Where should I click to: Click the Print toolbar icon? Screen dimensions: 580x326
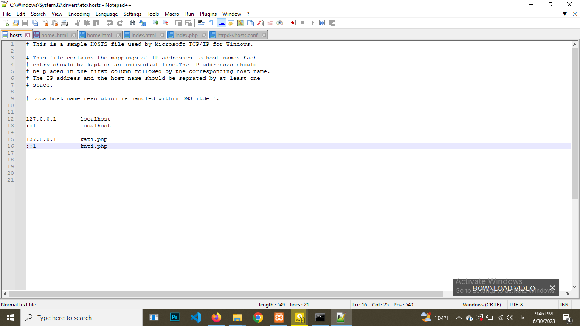click(64, 23)
